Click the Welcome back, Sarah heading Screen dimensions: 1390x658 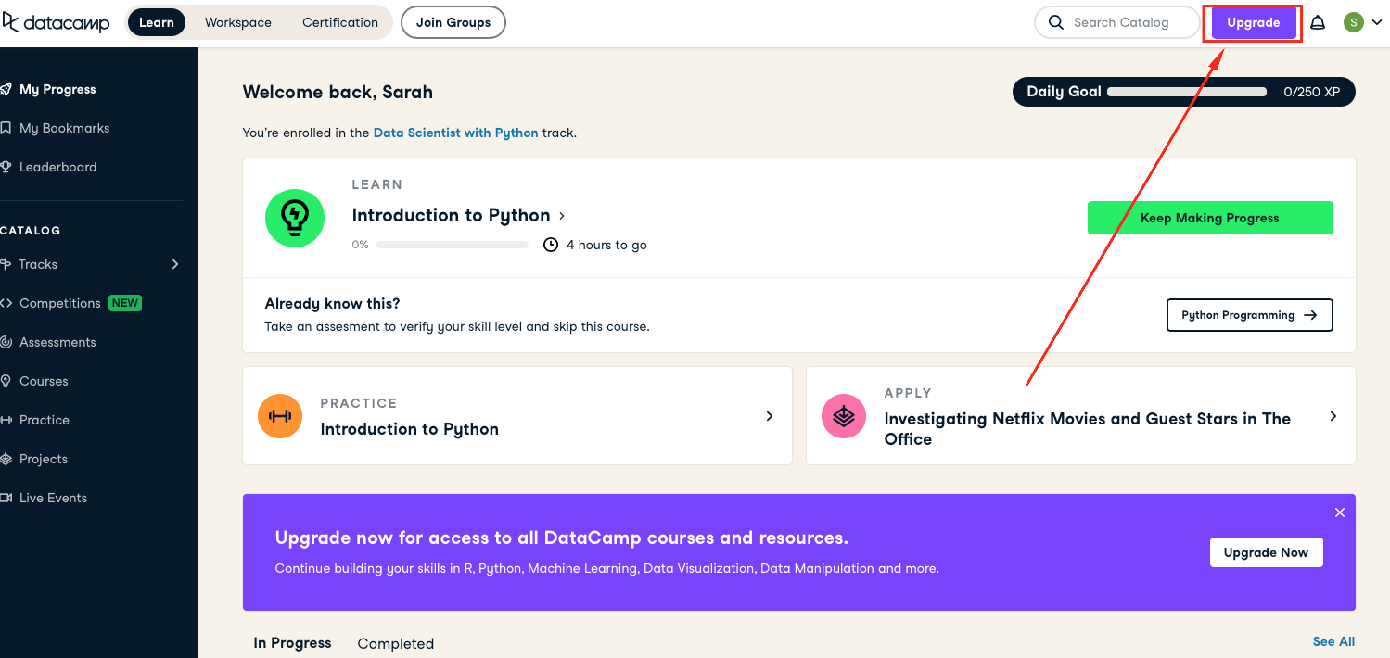pyautogui.click(x=338, y=92)
